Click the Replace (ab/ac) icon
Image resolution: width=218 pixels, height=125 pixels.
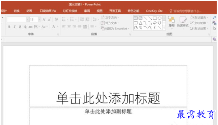click(214, 23)
